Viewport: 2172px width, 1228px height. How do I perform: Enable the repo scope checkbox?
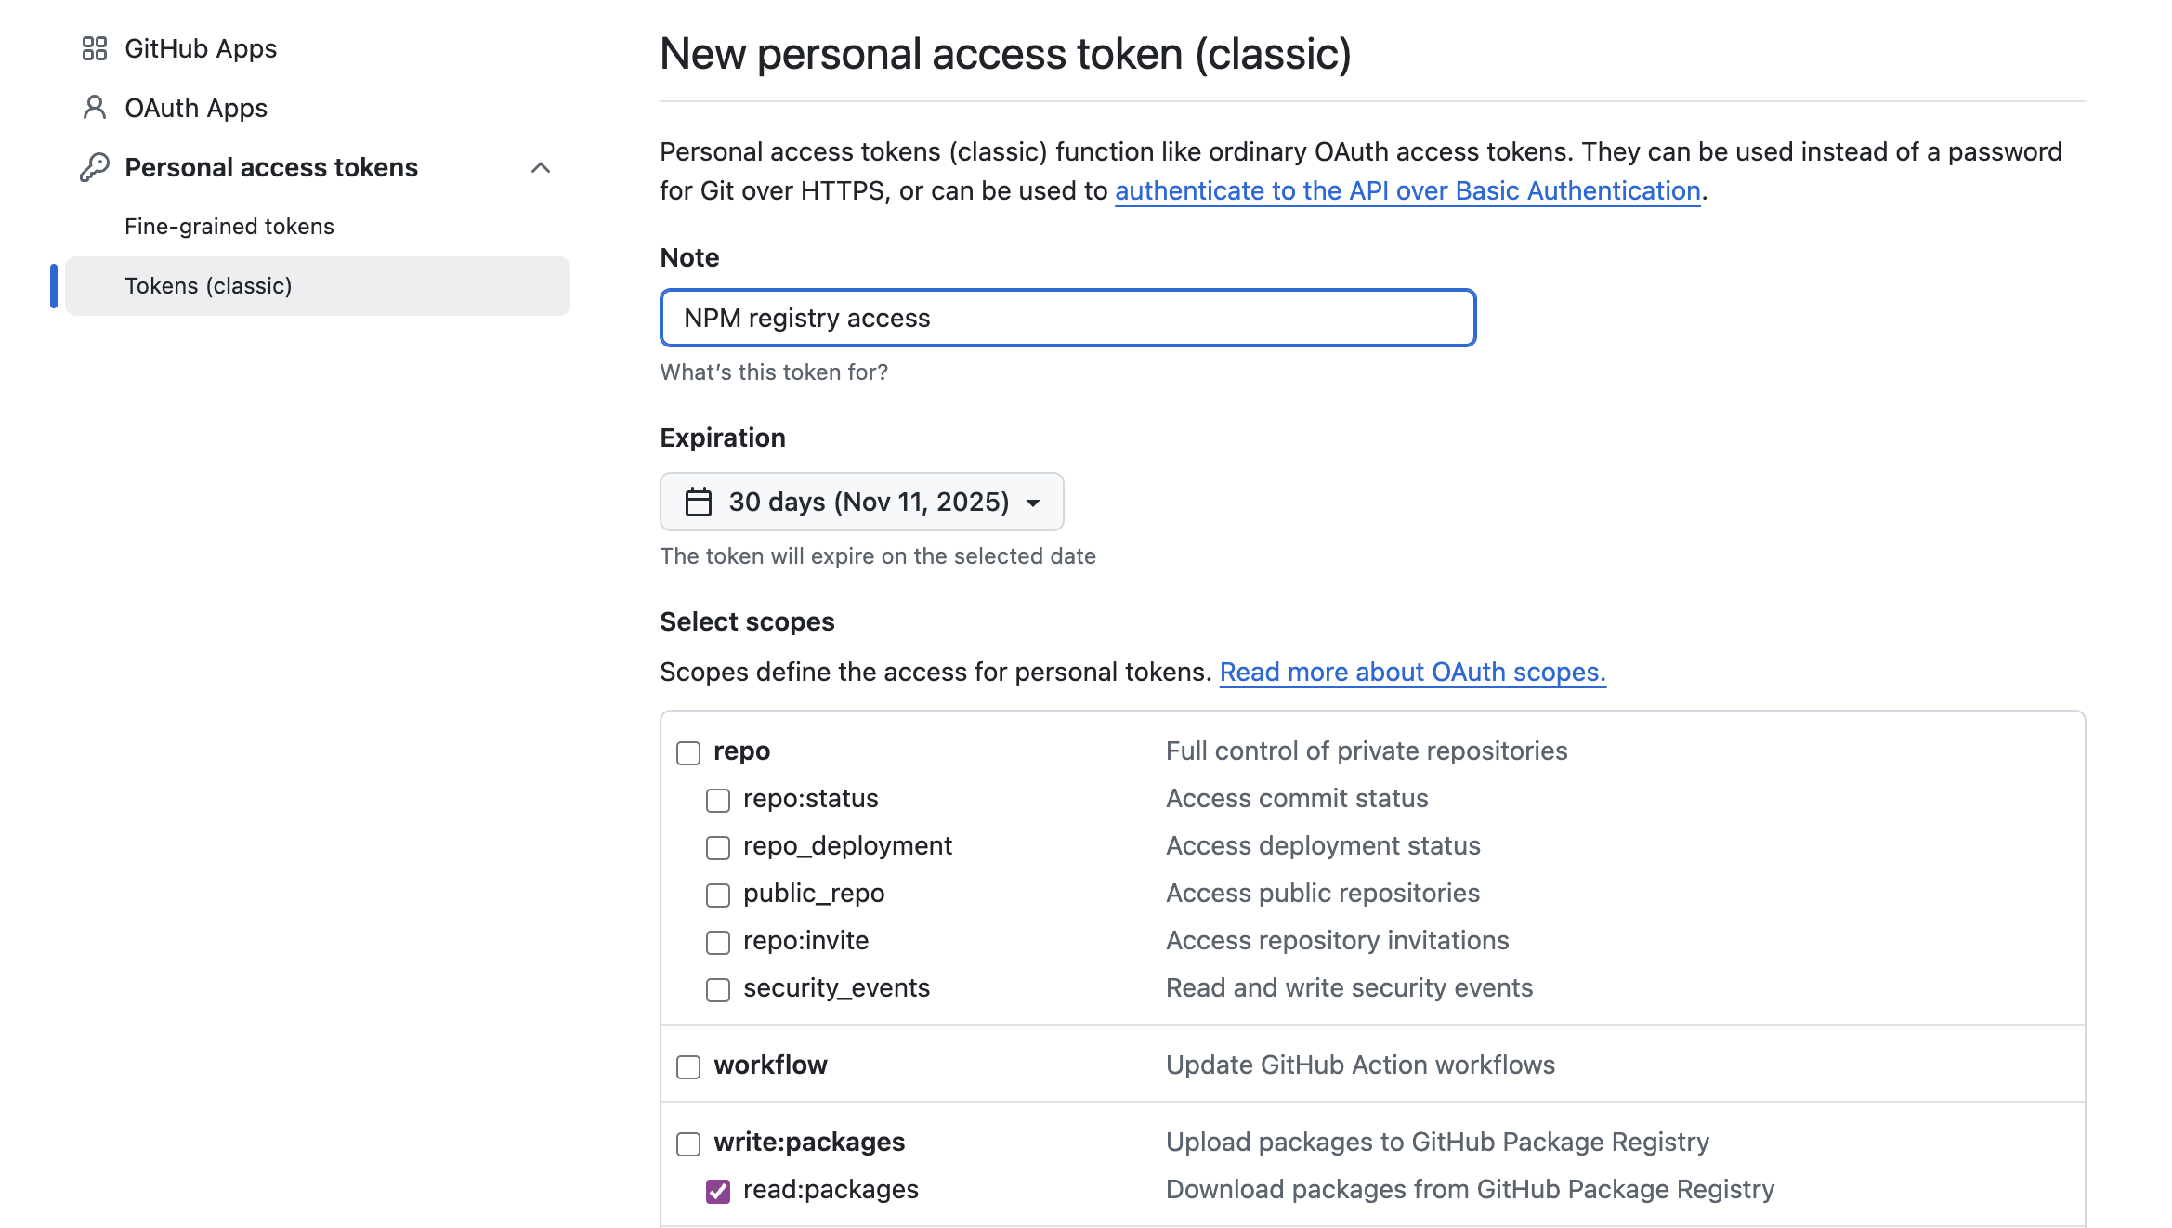688,752
